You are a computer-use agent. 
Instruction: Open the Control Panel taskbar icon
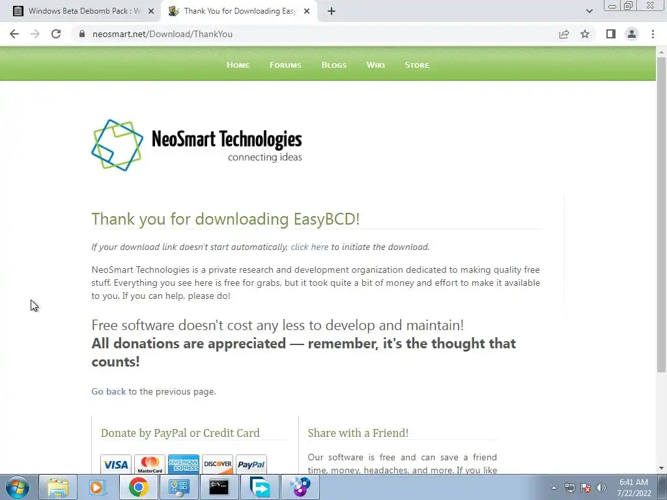coord(178,487)
